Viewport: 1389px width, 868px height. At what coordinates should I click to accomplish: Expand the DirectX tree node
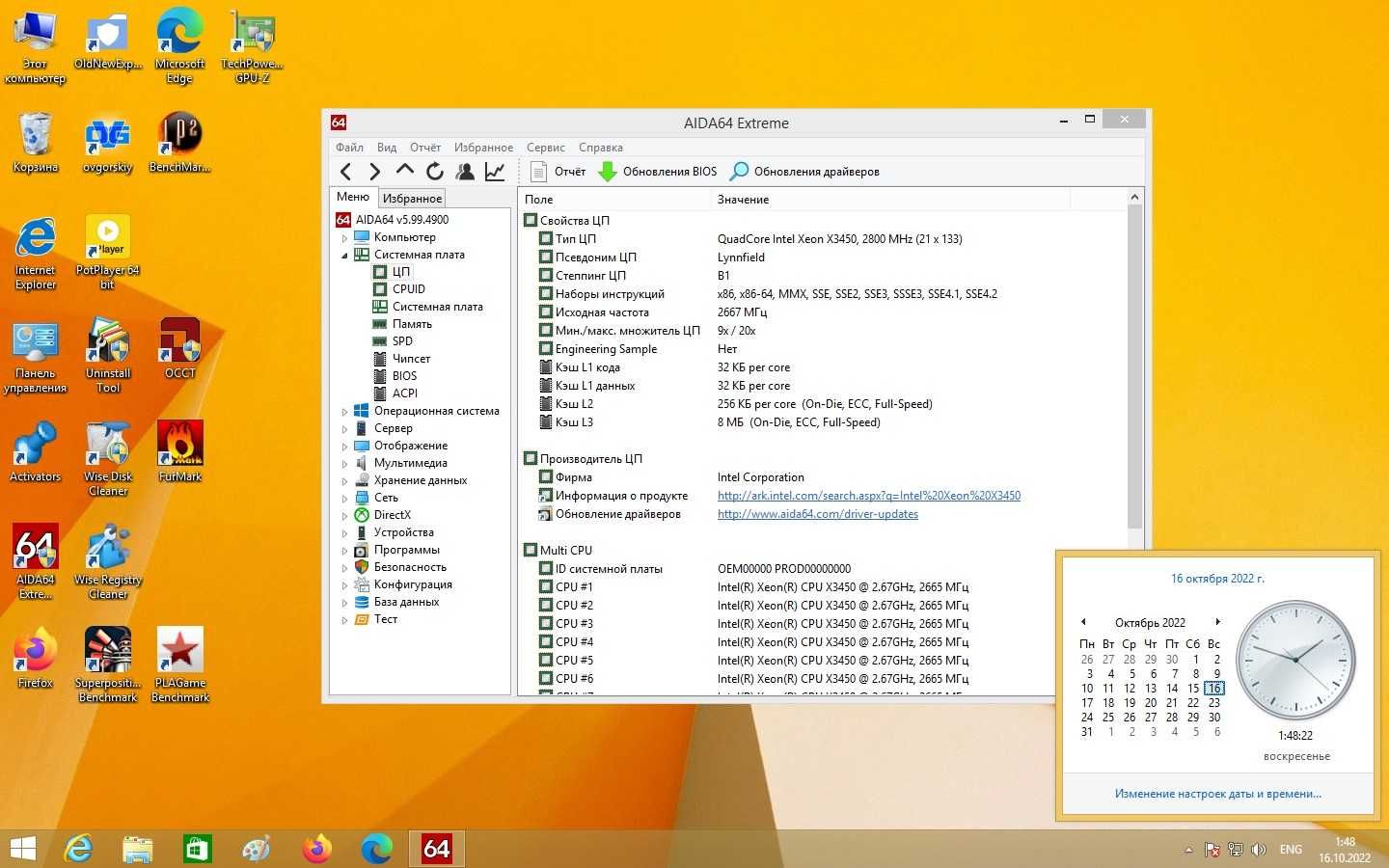pyautogui.click(x=344, y=515)
